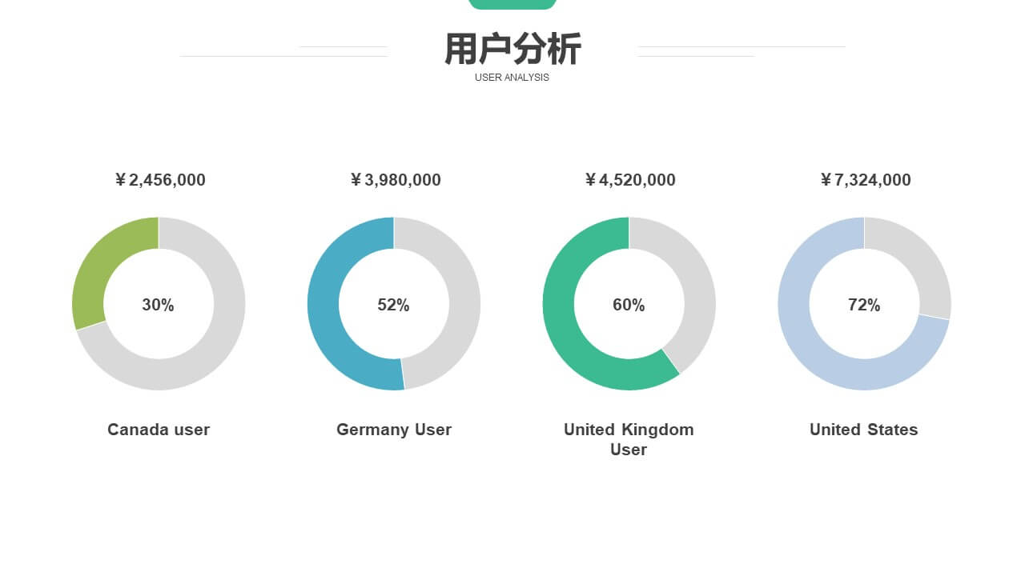Select the 52% center label
This screenshot has height=576, width=1025.
coord(393,305)
